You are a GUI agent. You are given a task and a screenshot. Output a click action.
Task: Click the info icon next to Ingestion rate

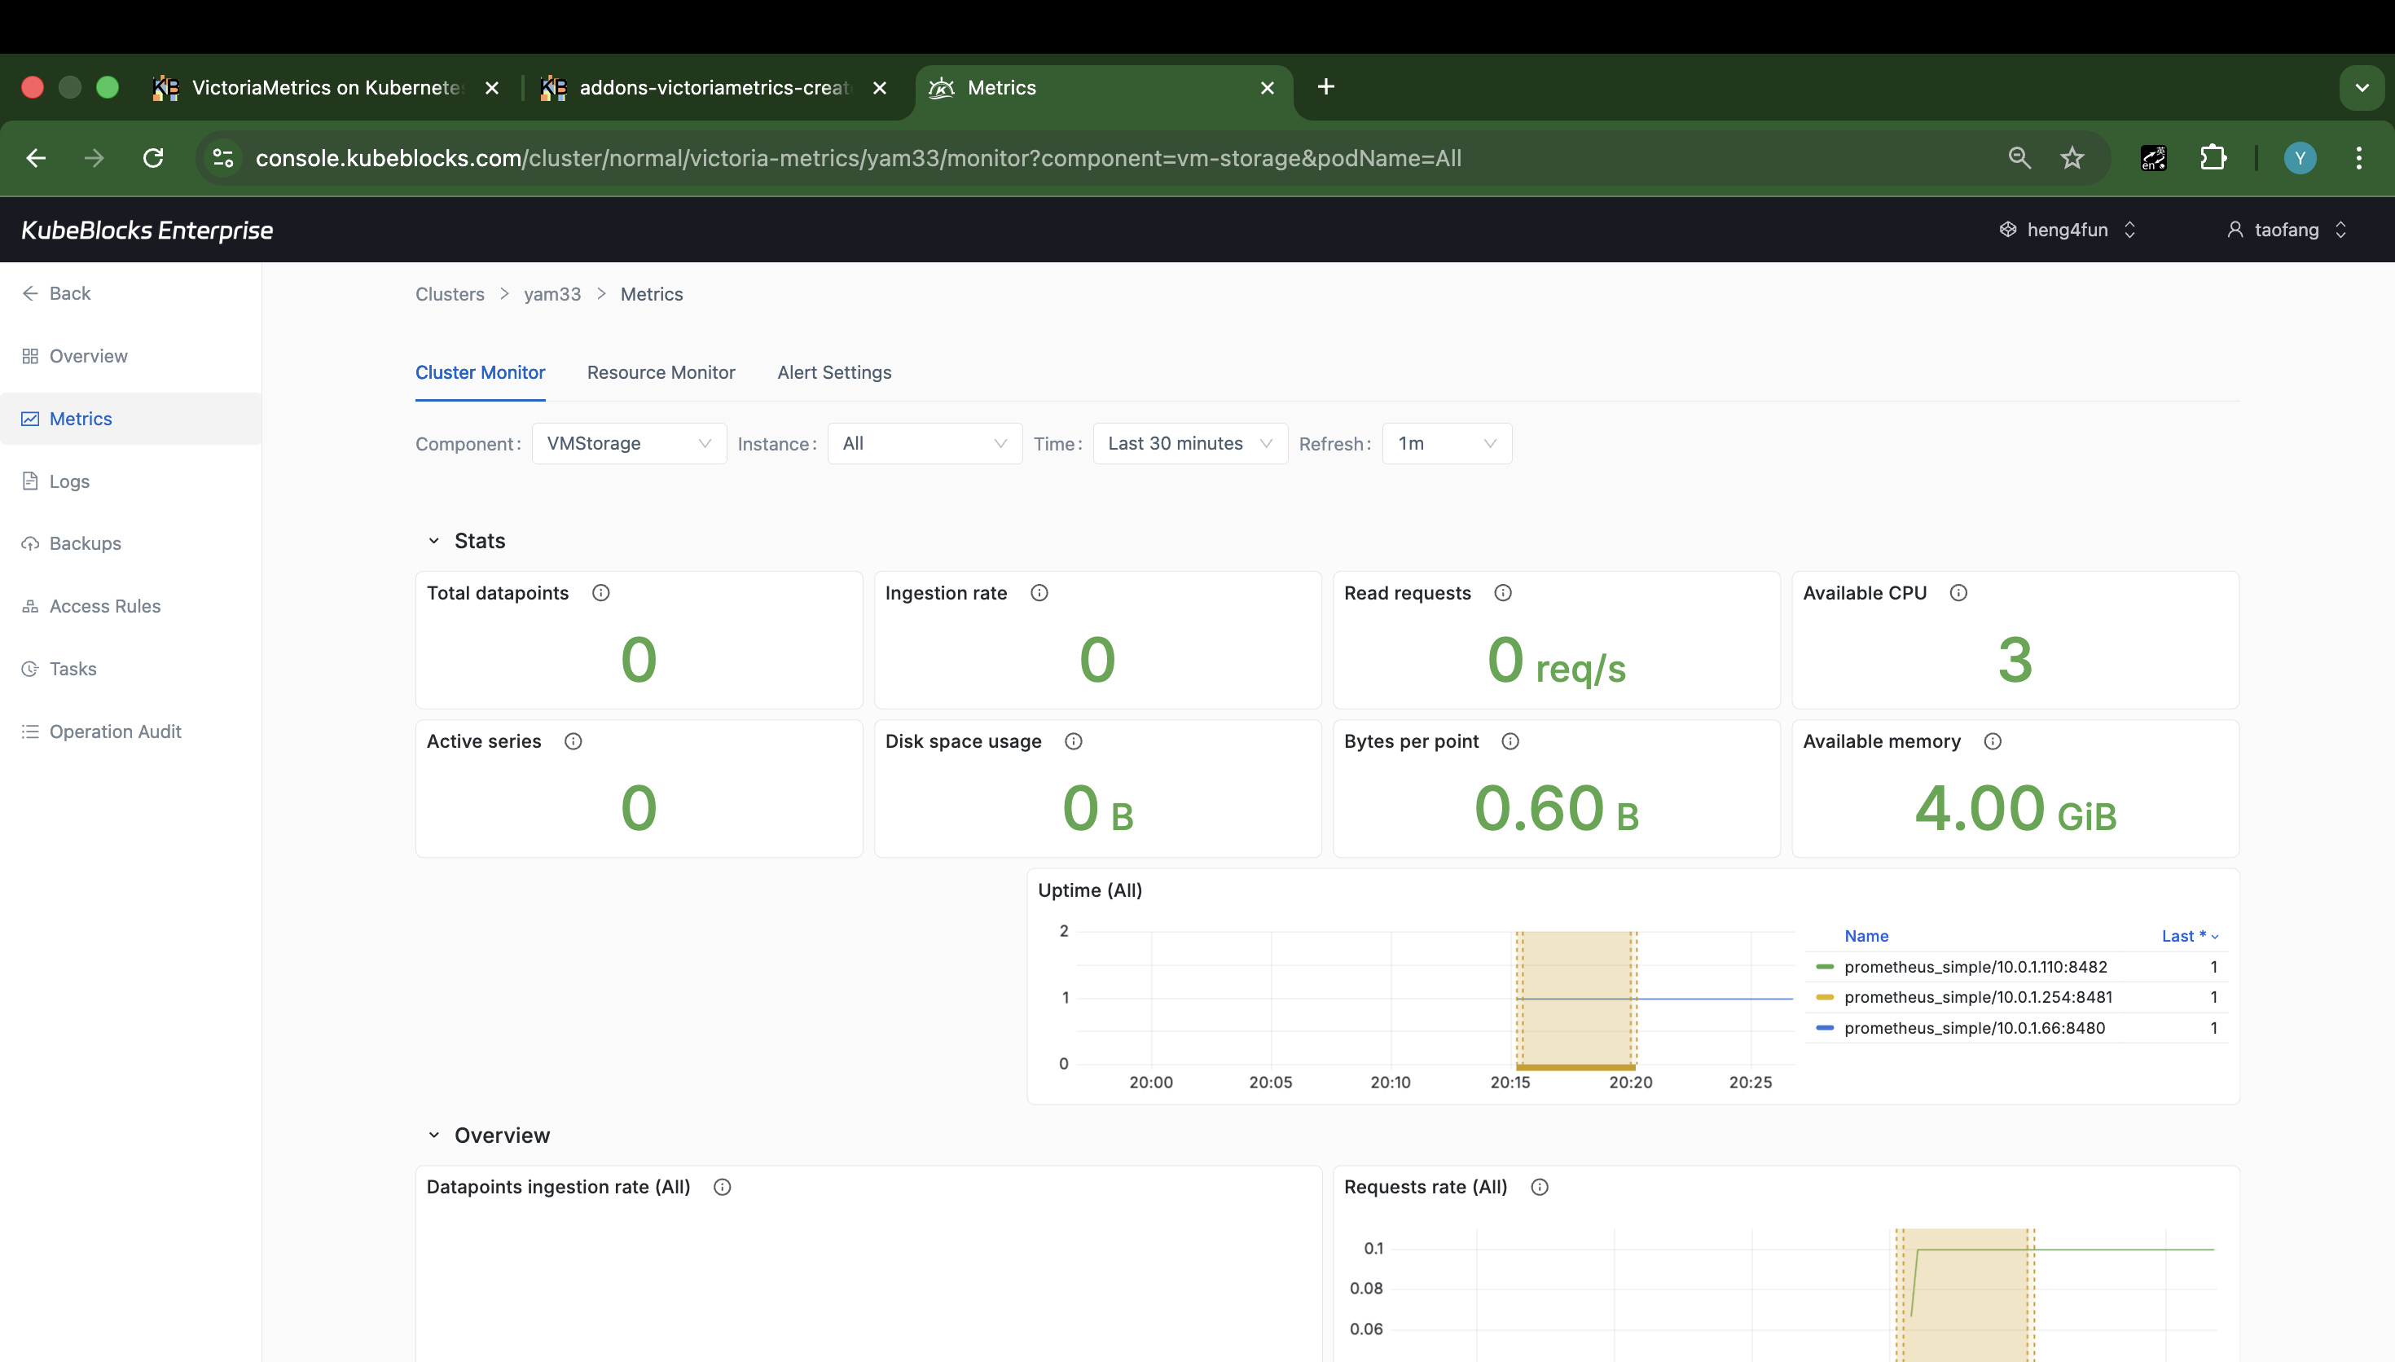click(1039, 593)
